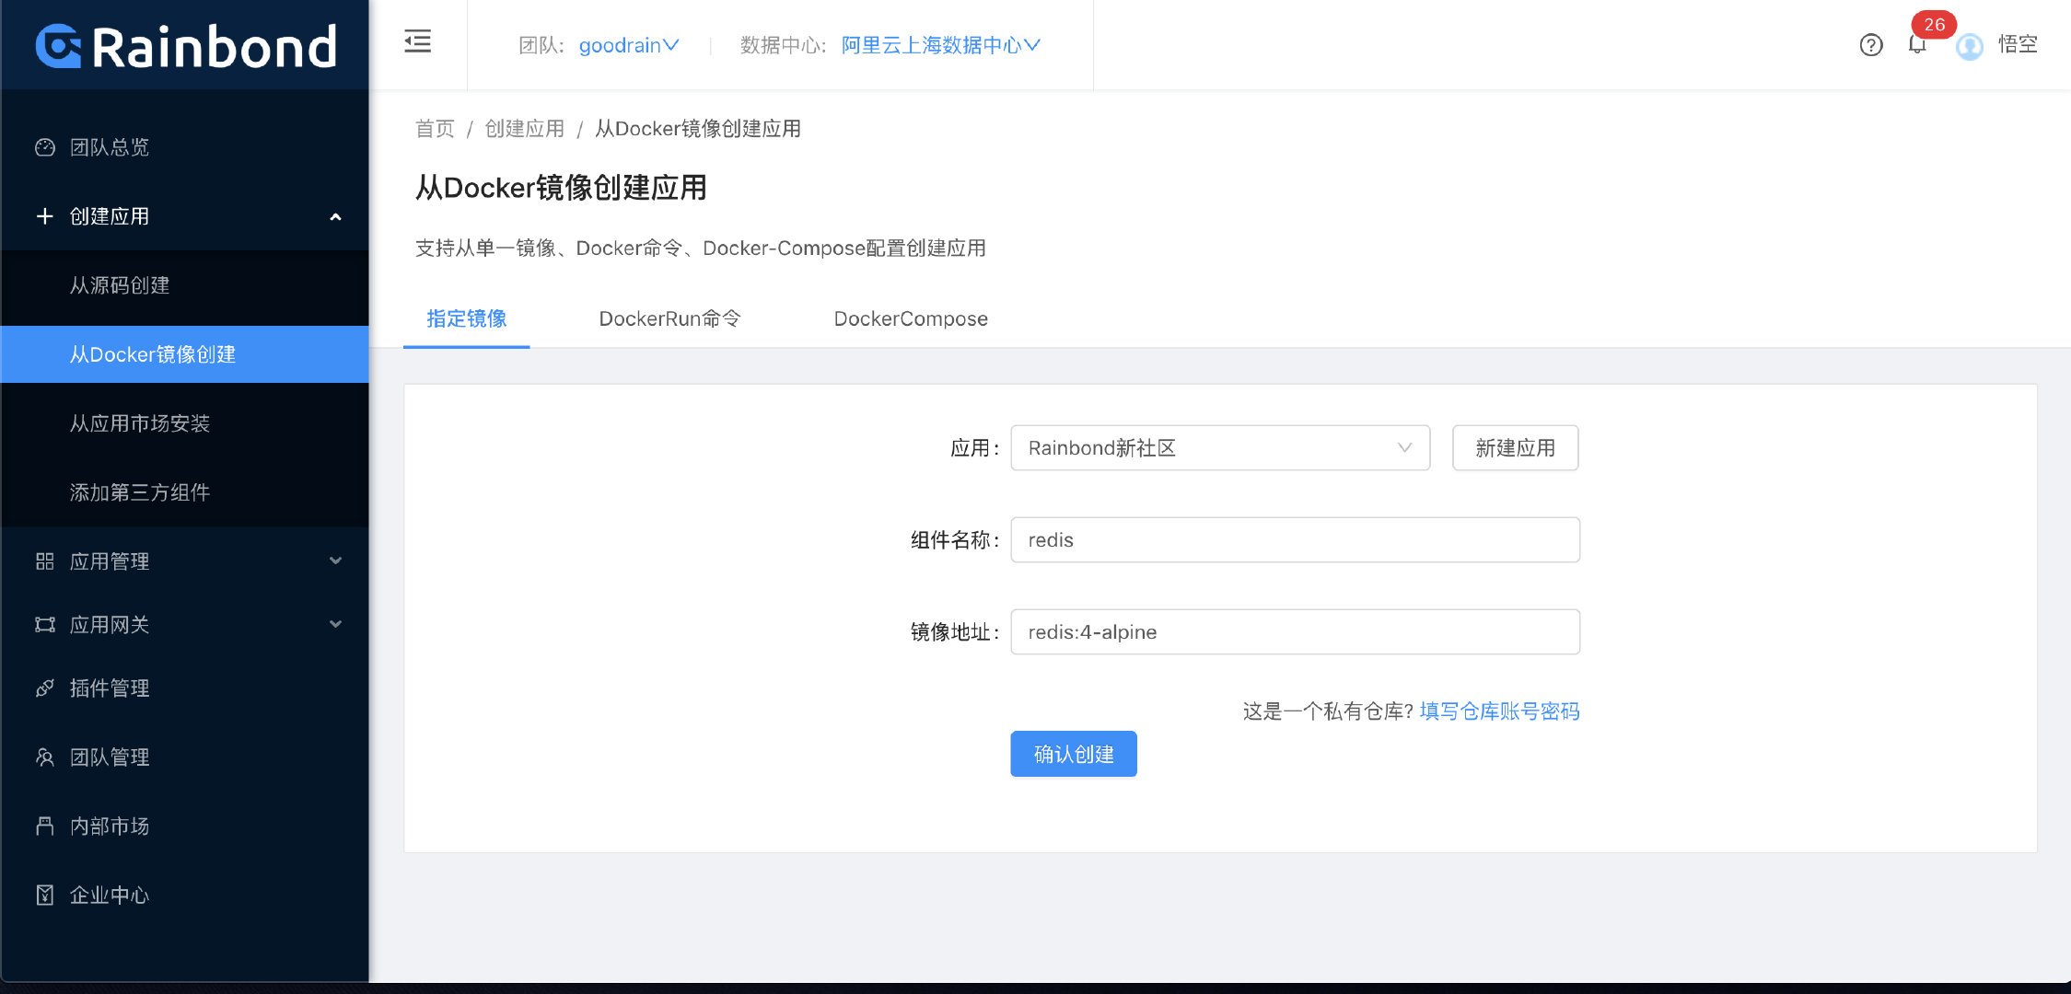Open 内部市场 shop icon in sidebar
This screenshot has width=2071, height=994.
coord(44,826)
